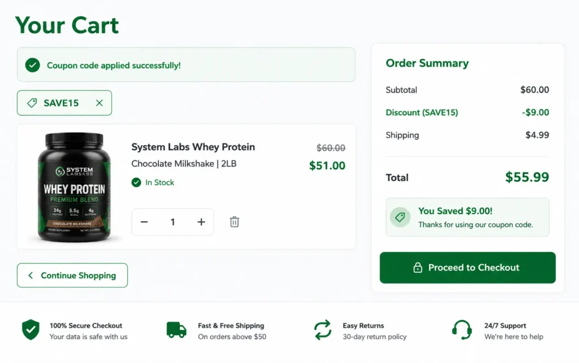
Task: Click the Order Summary heading
Action: pyautogui.click(x=427, y=63)
